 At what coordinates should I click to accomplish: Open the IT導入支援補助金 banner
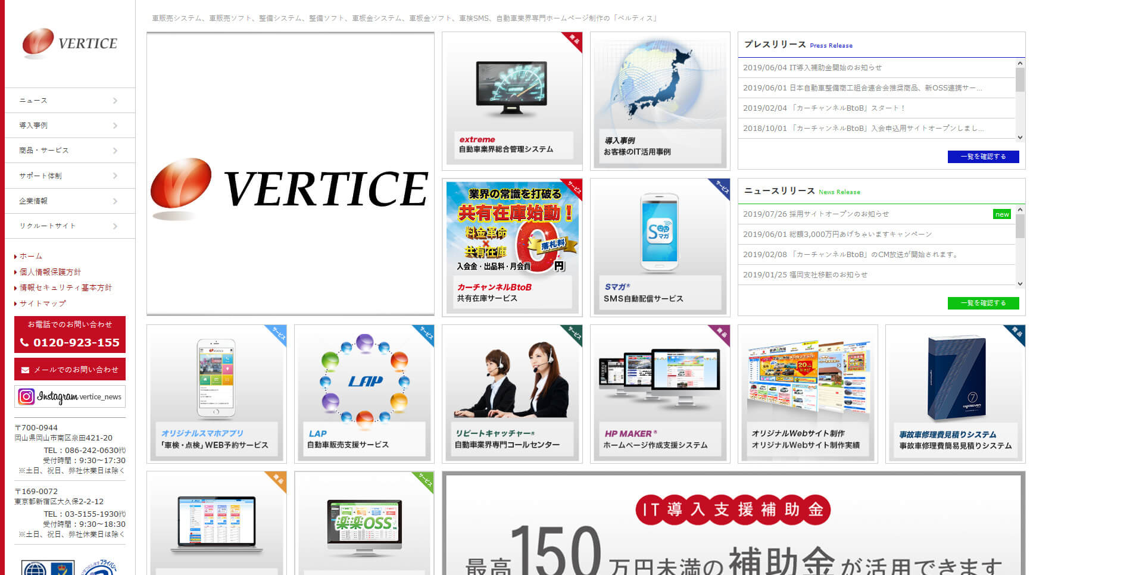[x=734, y=523]
